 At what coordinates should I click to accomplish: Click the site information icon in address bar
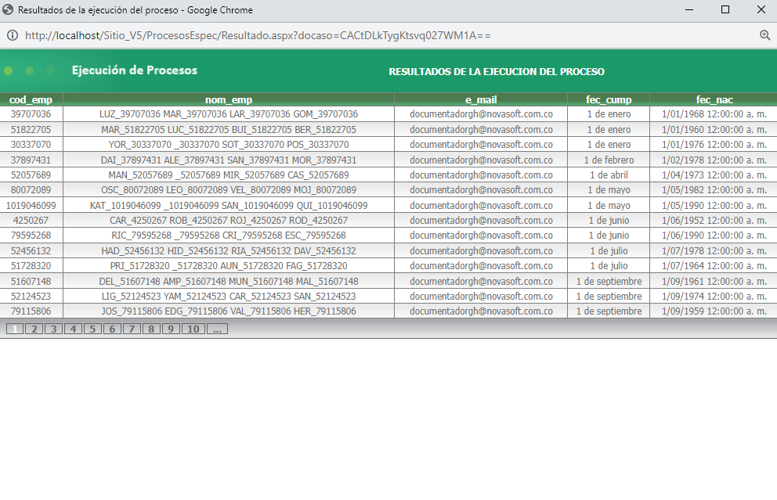(x=13, y=35)
